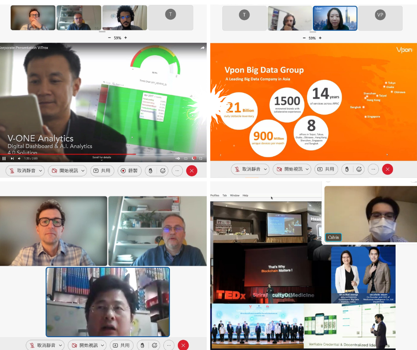Exit fullscreen in YouTube player
417x350 pixels.
pos(201,159)
